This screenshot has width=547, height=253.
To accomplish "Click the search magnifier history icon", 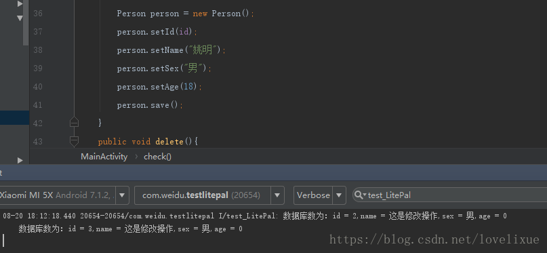I will [360, 195].
